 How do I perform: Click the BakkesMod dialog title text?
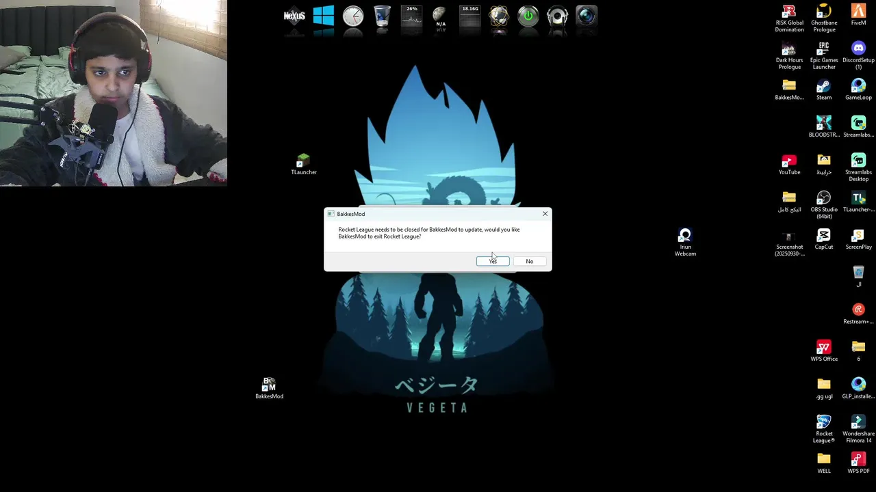pos(350,214)
